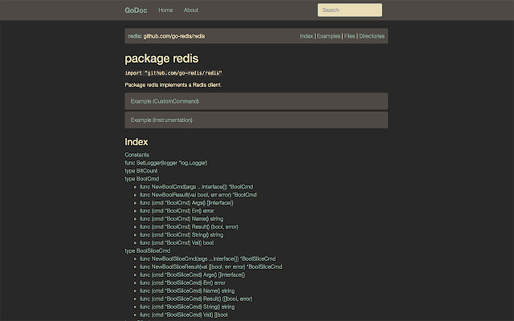Open (cmd *BoolCmd) Args() entry
This screenshot has width=514, height=321.
[x=186, y=203]
